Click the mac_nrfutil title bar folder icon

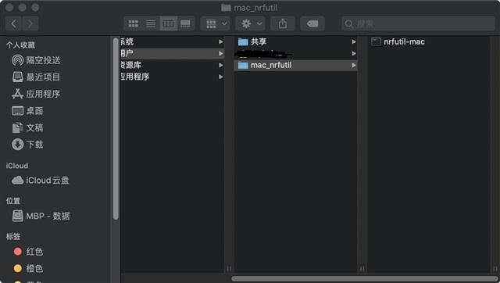(x=226, y=7)
